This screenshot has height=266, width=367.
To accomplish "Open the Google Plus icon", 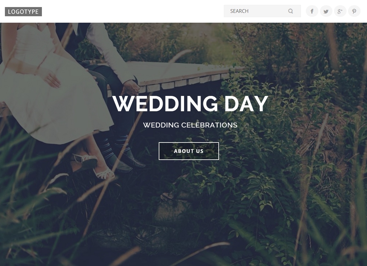I will coord(340,11).
